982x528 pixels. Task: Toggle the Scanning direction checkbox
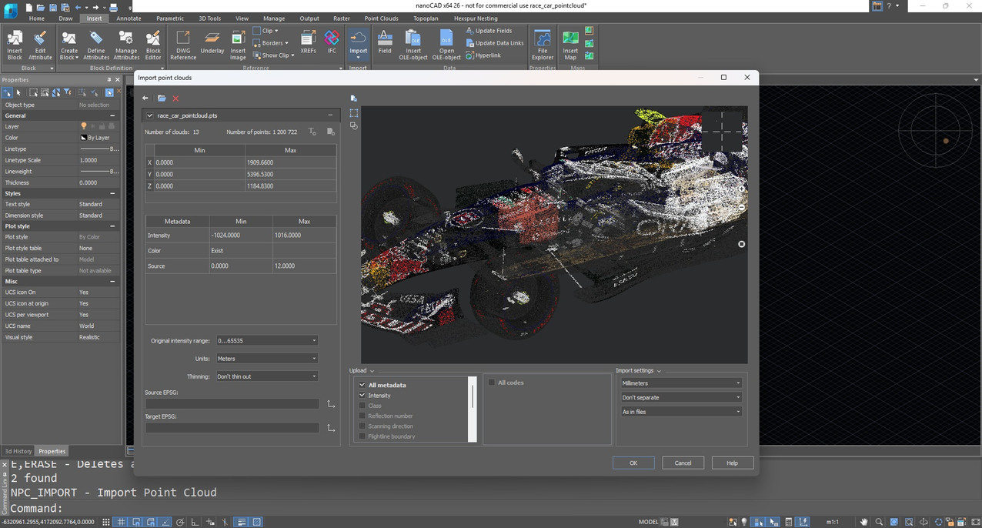click(x=362, y=426)
